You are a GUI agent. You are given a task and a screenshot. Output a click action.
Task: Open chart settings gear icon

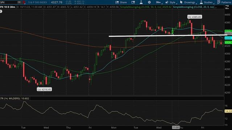click(x=149, y=2)
